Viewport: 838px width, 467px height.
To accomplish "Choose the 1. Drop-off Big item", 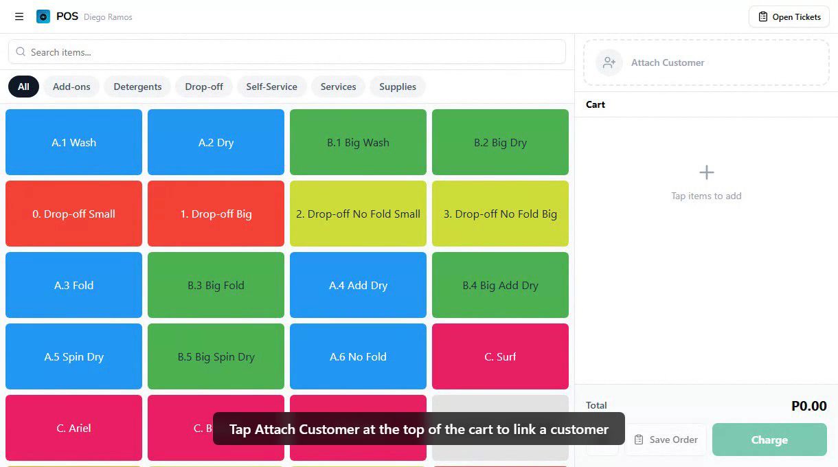I will (x=216, y=214).
